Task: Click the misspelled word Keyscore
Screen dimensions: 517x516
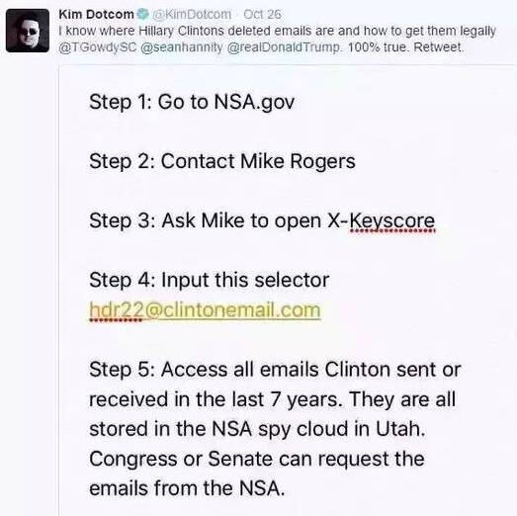Action: coord(392,220)
